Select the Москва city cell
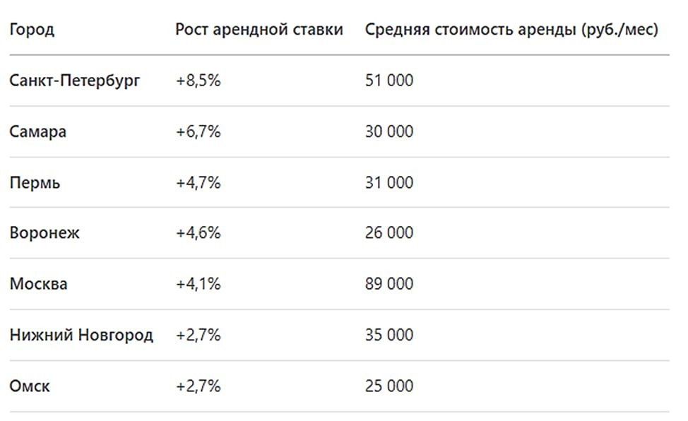The image size is (688, 421). click(39, 284)
